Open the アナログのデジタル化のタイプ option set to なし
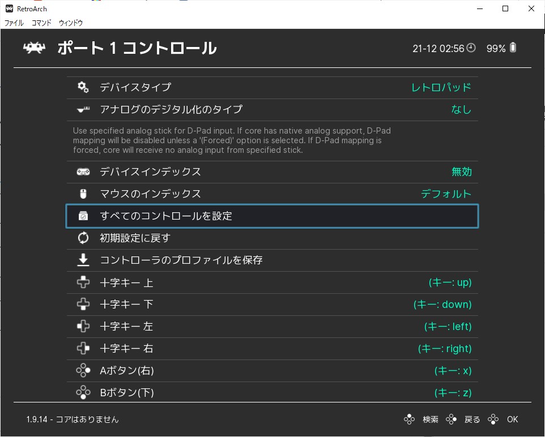This screenshot has width=545, height=437. pyautogui.click(x=272, y=110)
